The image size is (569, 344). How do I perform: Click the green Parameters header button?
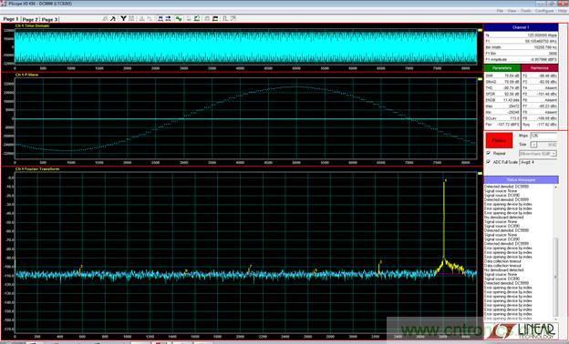pos(502,68)
